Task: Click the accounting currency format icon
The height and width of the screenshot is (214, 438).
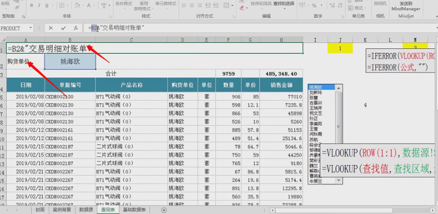Action: (303, 5)
